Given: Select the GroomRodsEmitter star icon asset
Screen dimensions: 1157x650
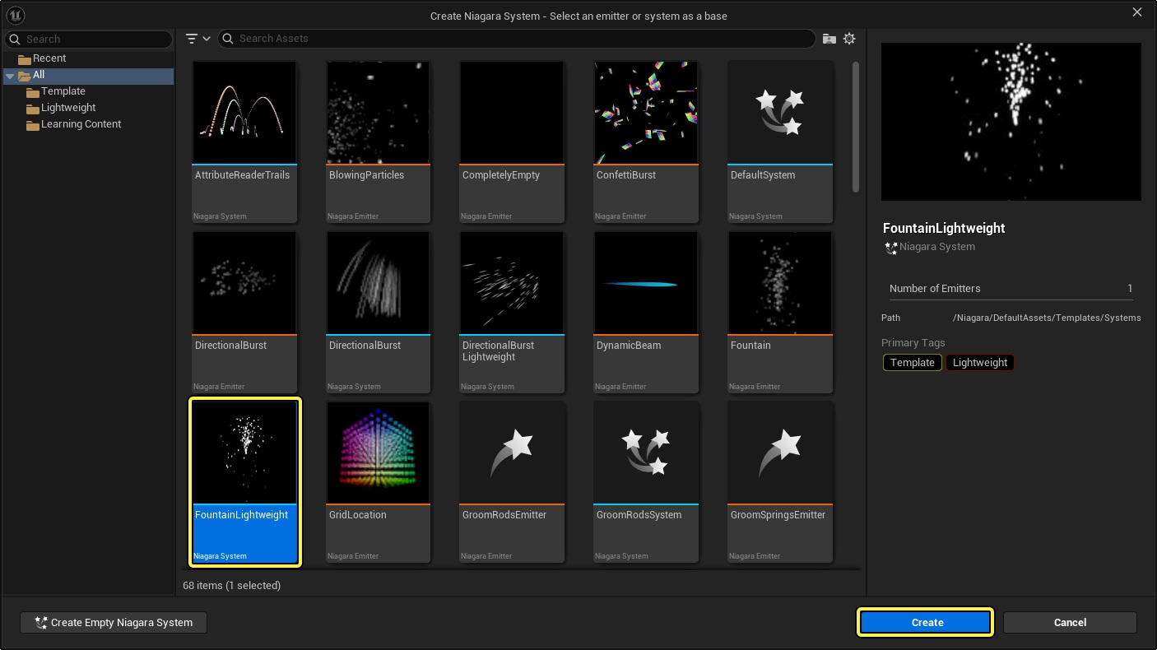Looking at the screenshot, I should [512, 452].
